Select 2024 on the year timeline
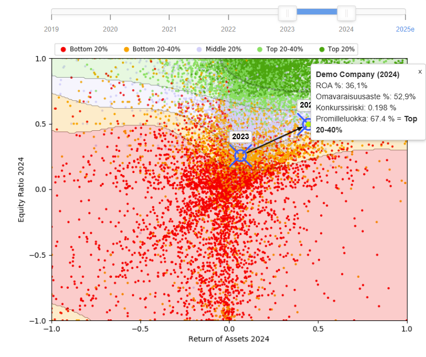This screenshot has height=357, width=426. [346, 29]
